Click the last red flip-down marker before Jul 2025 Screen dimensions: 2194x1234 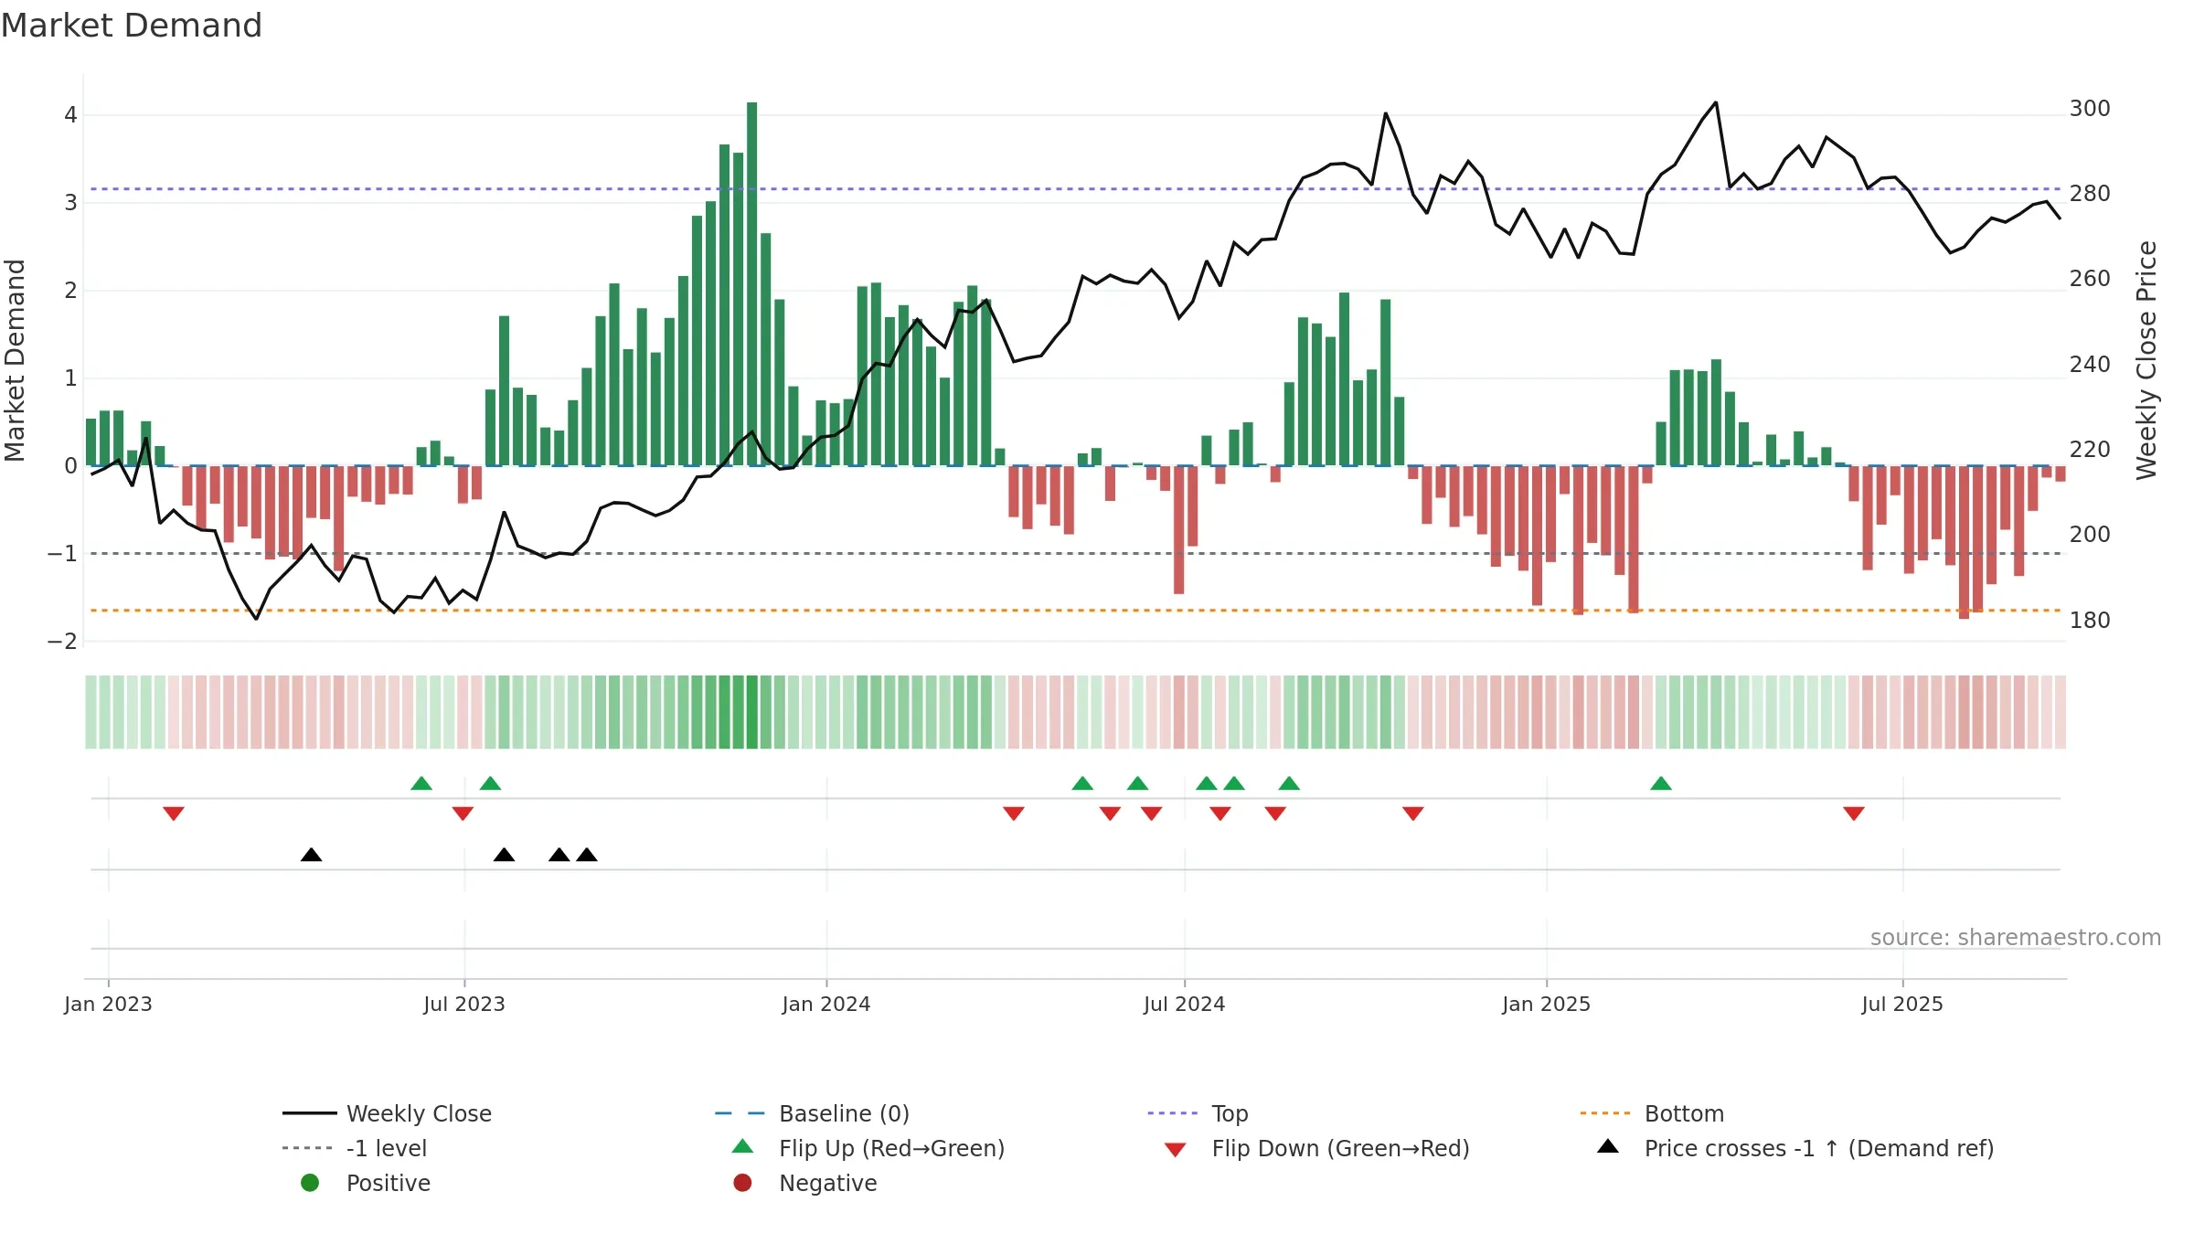pyautogui.click(x=1854, y=813)
